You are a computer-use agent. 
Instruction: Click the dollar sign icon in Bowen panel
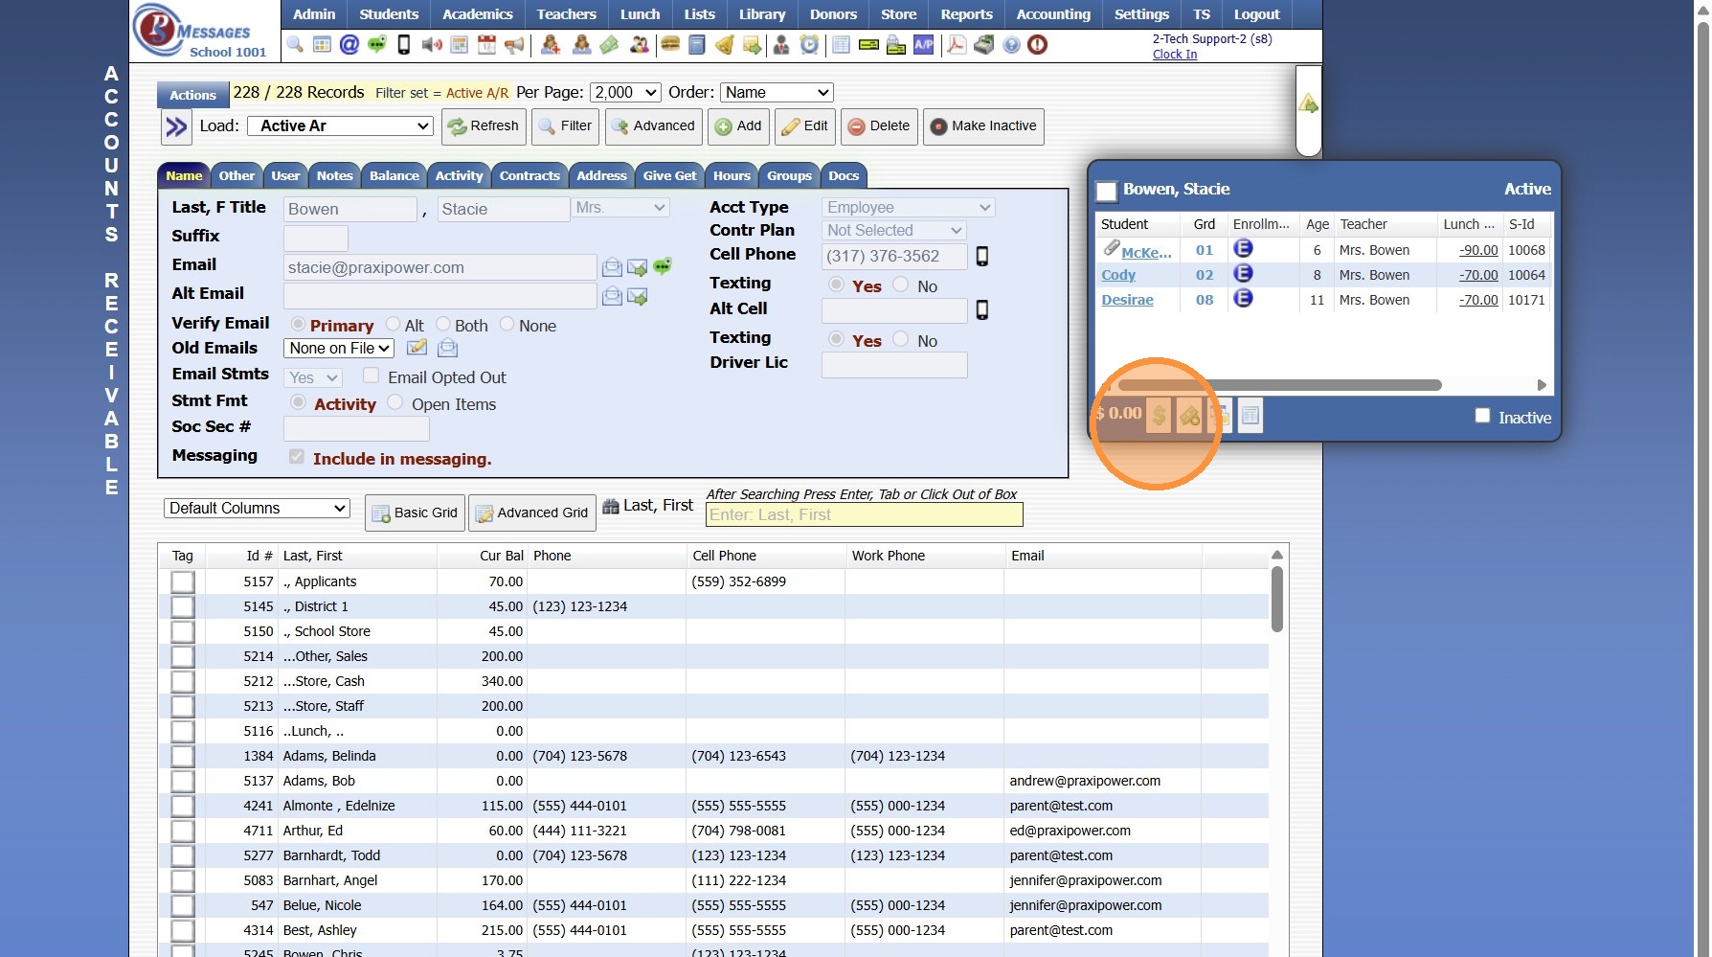tap(1159, 415)
